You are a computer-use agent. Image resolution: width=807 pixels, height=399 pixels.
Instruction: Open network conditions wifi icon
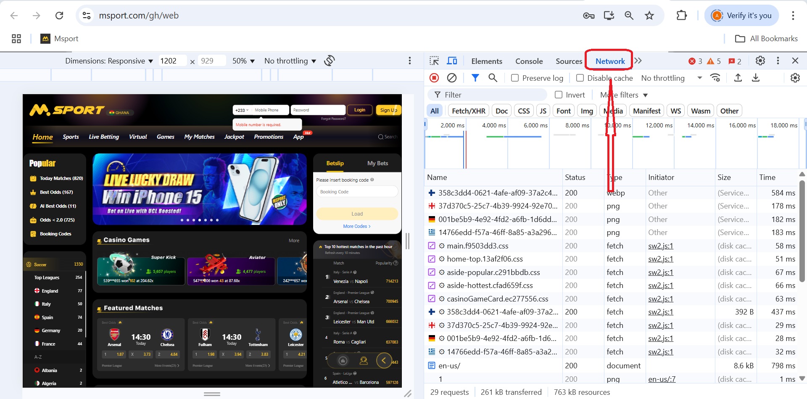[715, 78]
